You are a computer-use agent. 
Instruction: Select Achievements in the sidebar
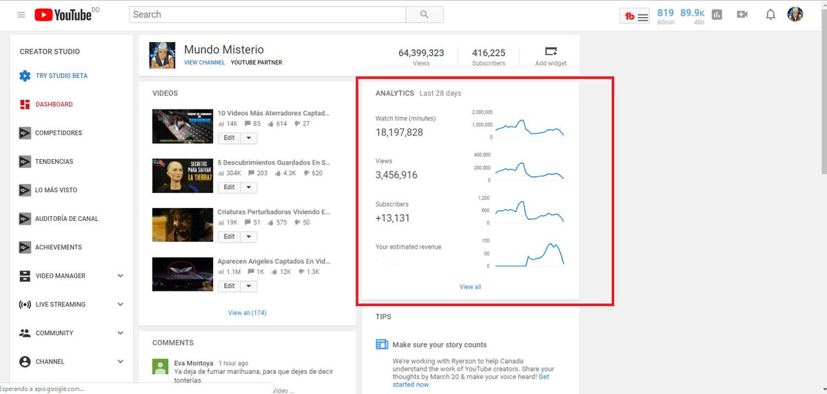click(59, 247)
